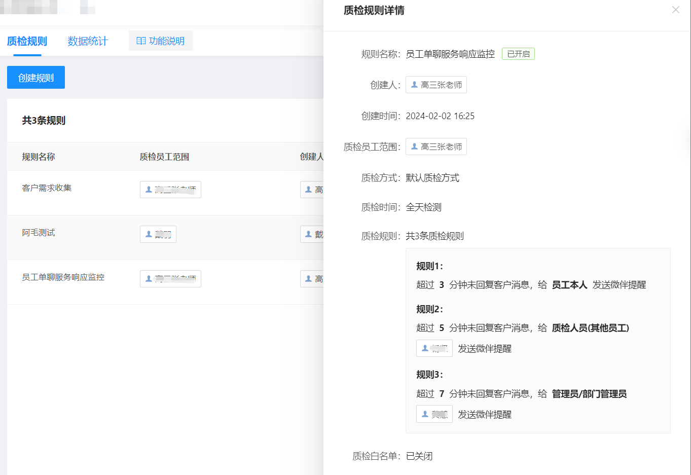Screen dimensions: 691x475
Task: Click creator tag in 员工单聊服务响应监控 row
Action: [312, 279]
